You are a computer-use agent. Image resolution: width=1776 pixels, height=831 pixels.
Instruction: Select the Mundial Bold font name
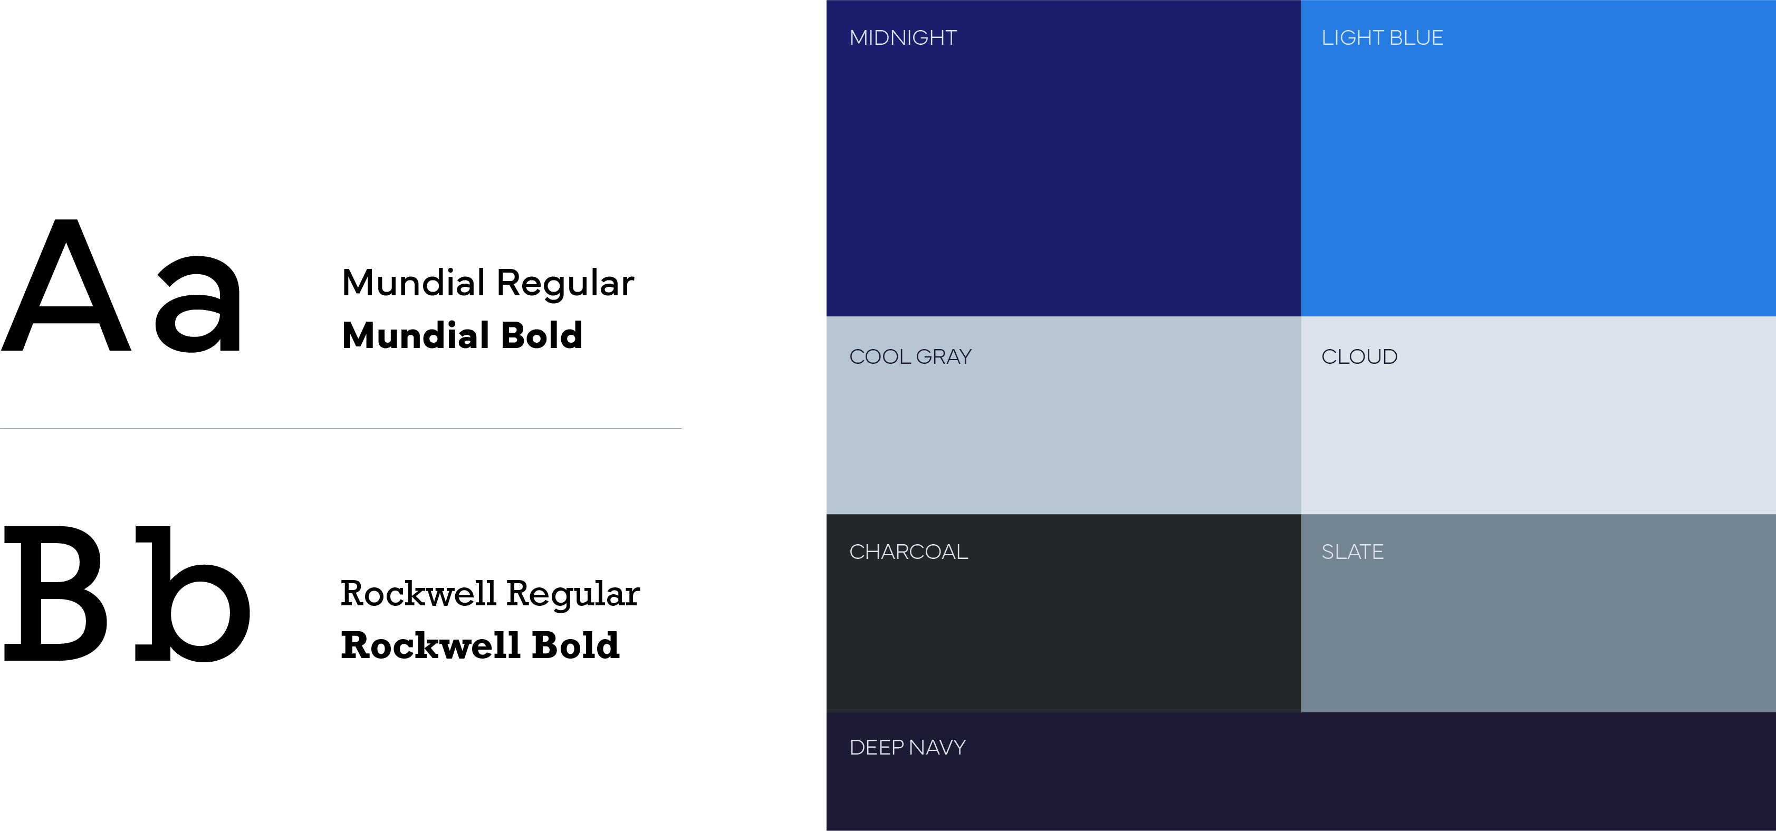tap(462, 335)
